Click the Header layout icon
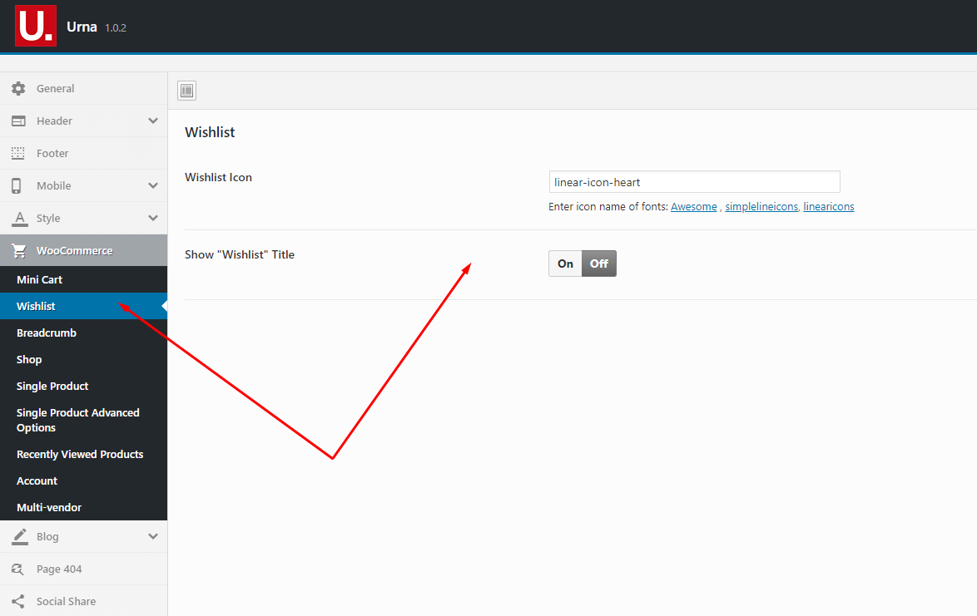 tap(18, 121)
